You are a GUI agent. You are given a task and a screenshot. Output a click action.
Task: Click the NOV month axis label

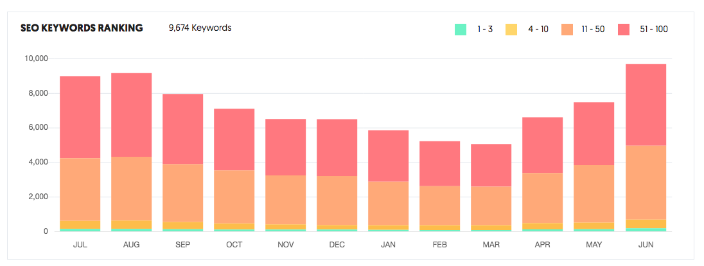pos(286,245)
